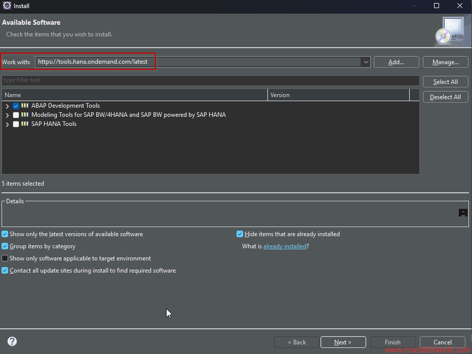This screenshot has height=354, width=472.
Task: Click the Eclipse gear icon in title bar
Action: point(7,6)
